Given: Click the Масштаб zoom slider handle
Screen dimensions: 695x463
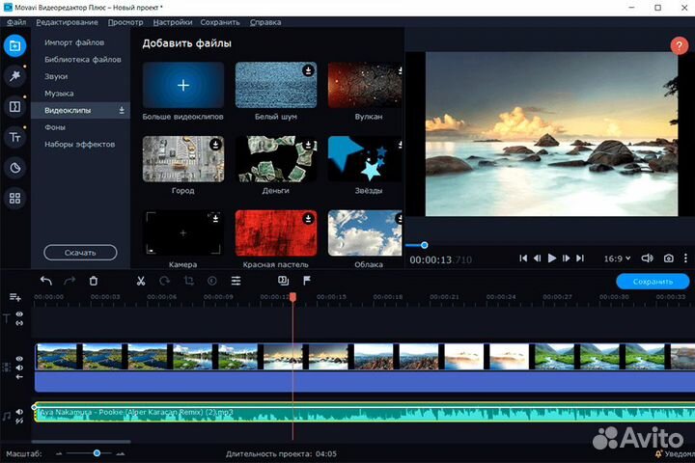Looking at the screenshot, I should point(97,452).
